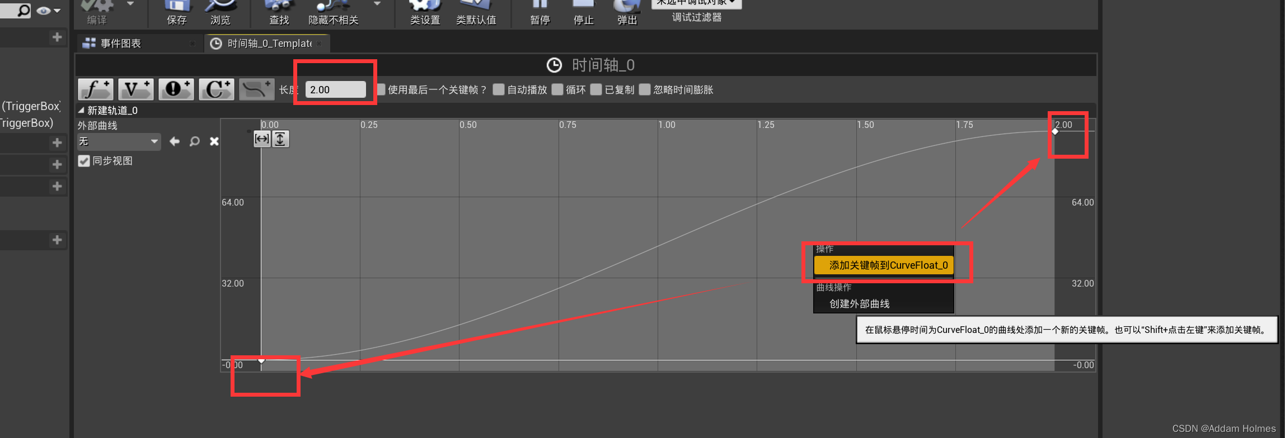Click the Pause simulation button
Viewport: 1285px width, 438px height.
coord(540,12)
